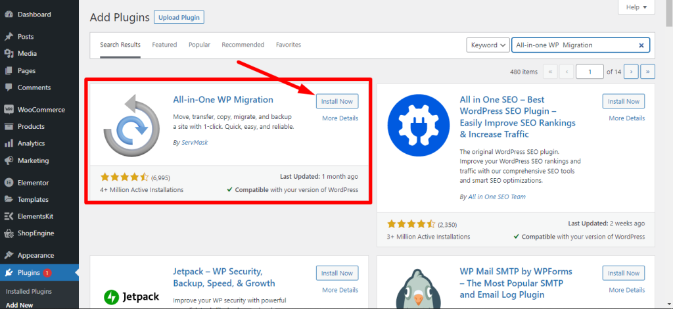Open Dashboard menu label

(34, 14)
